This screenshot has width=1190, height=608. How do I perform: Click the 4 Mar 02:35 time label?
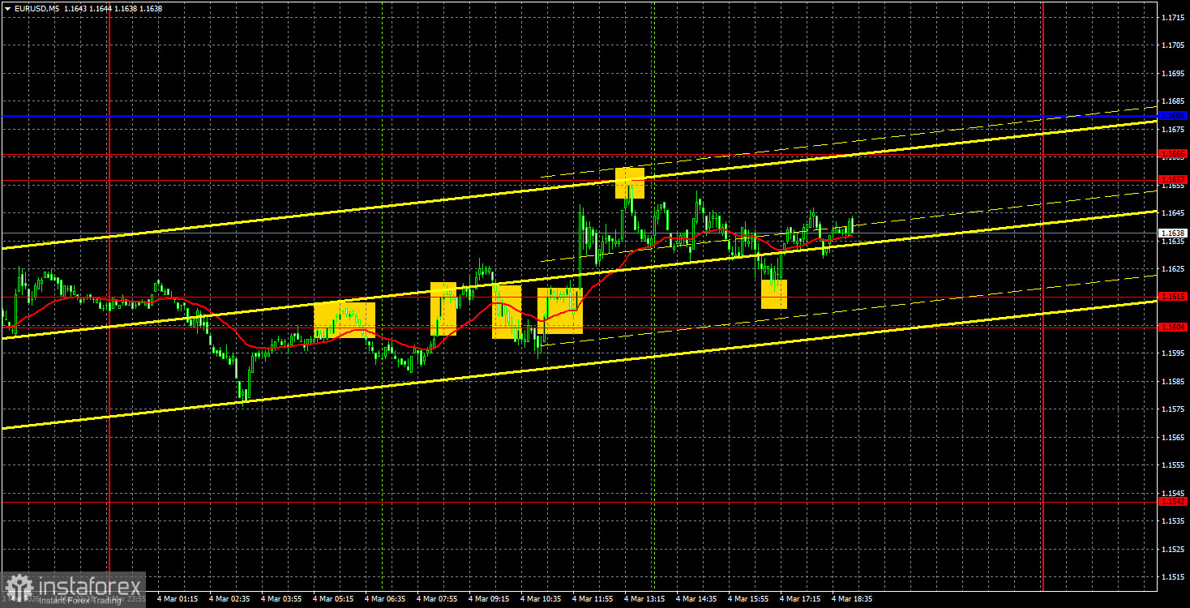coord(229,599)
